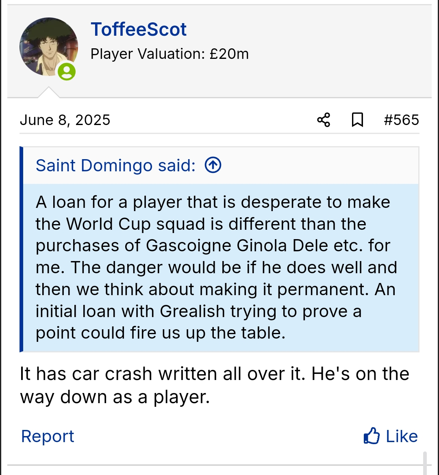Image resolution: width=439 pixels, height=475 pixels.
Task: Click the share post icon
Action: tap(324, 120)
